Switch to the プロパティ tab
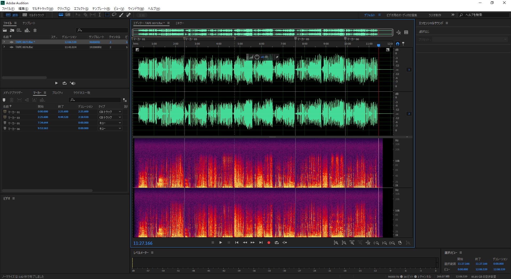 57,93
